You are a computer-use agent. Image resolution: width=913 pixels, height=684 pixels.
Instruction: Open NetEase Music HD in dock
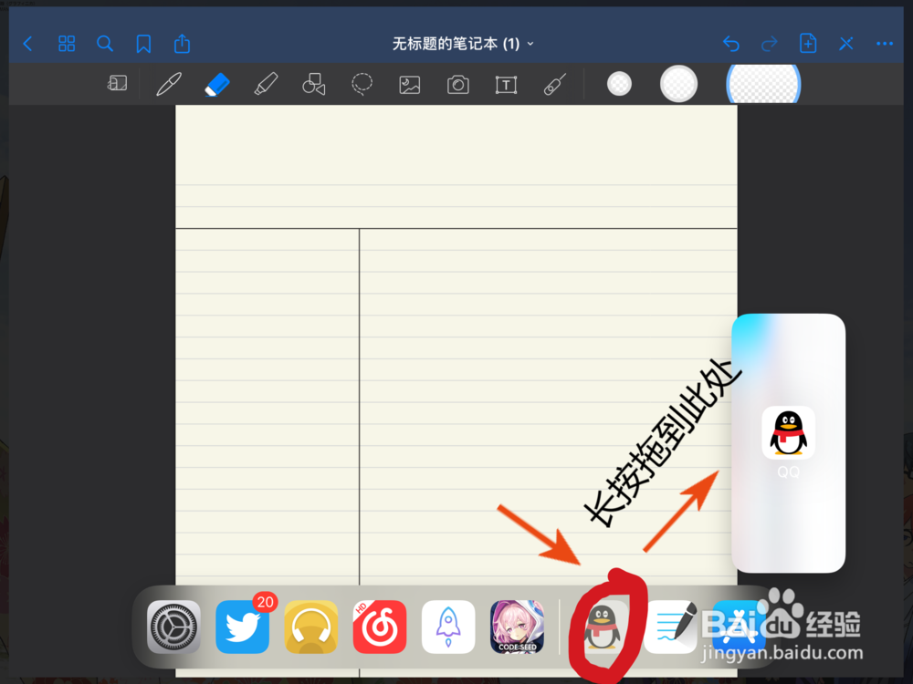(380, 627)
